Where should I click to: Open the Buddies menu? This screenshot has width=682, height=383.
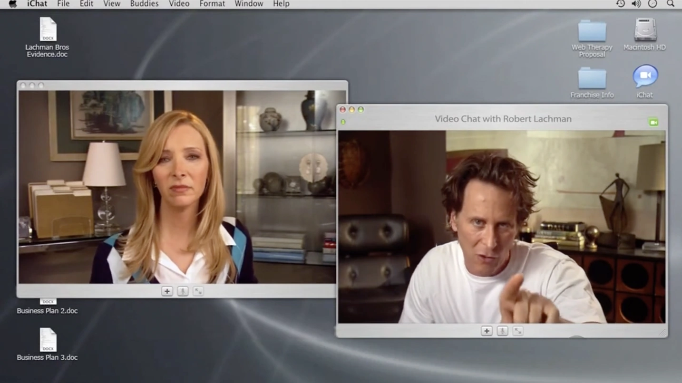coord(145,4)
